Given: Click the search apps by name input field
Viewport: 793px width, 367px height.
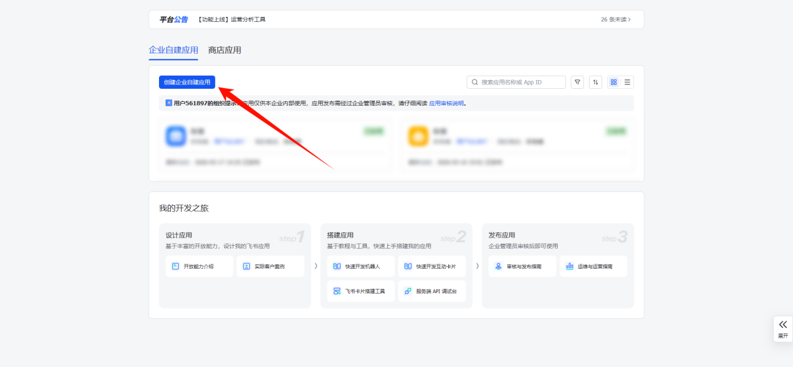Looking at the screenshot, I should click(516, 82).
